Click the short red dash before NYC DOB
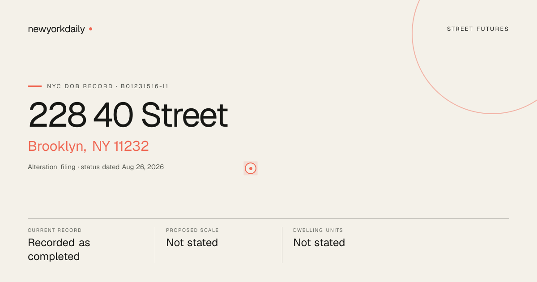 pos(34,86)
